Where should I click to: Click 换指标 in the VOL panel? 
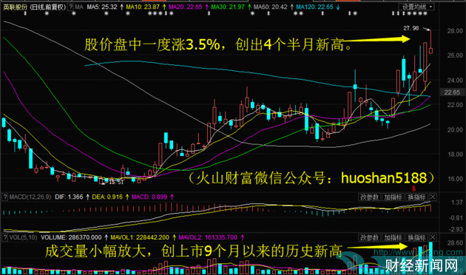416,237
